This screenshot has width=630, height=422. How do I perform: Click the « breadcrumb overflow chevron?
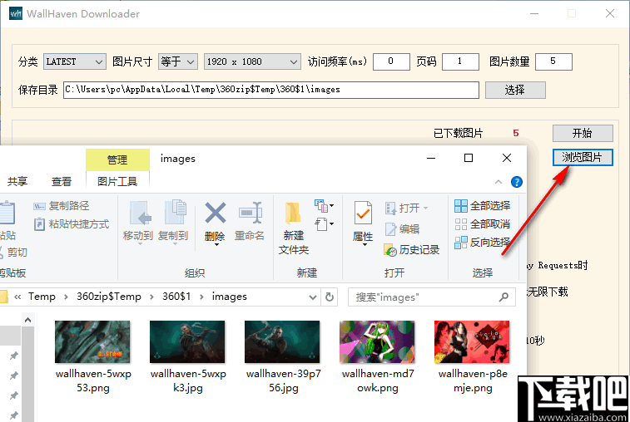coord(17,297)
